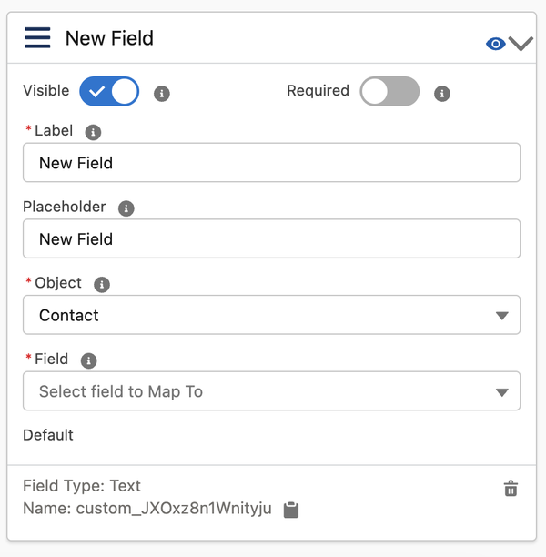Copy field name with clipboard icon

pyautogui.click(x=291, y=510)
